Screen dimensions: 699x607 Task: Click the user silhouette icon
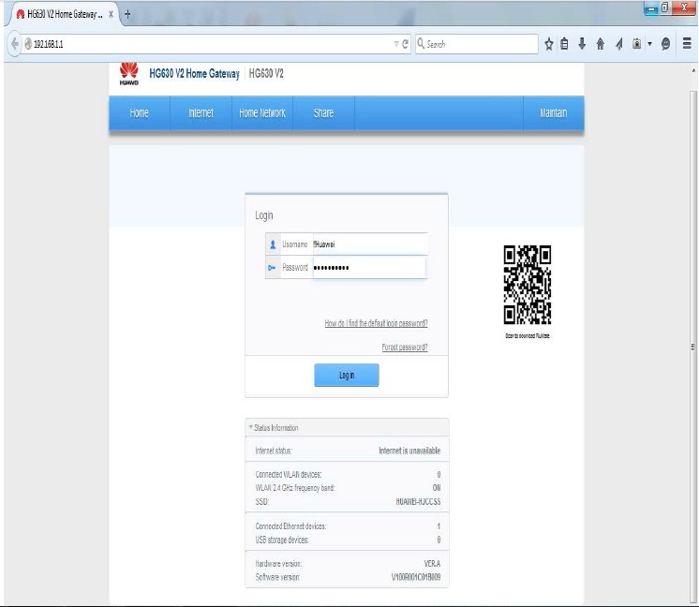pyautogui.click(x=273, y=244)
